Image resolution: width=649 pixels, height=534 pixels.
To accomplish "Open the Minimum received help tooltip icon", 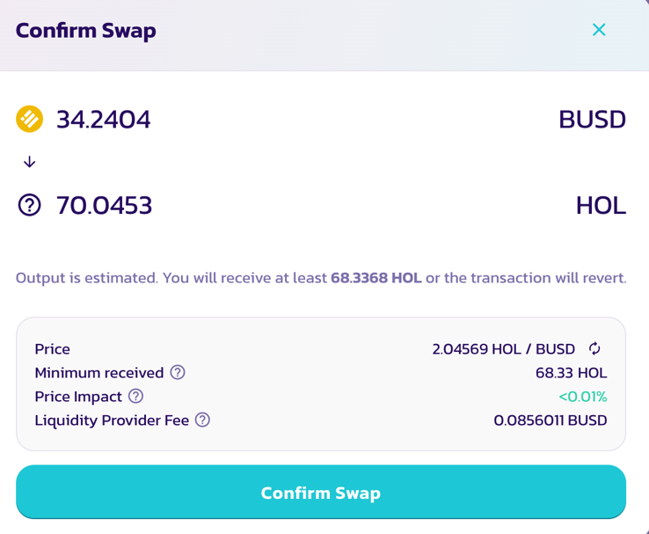I will pos(178,372).
